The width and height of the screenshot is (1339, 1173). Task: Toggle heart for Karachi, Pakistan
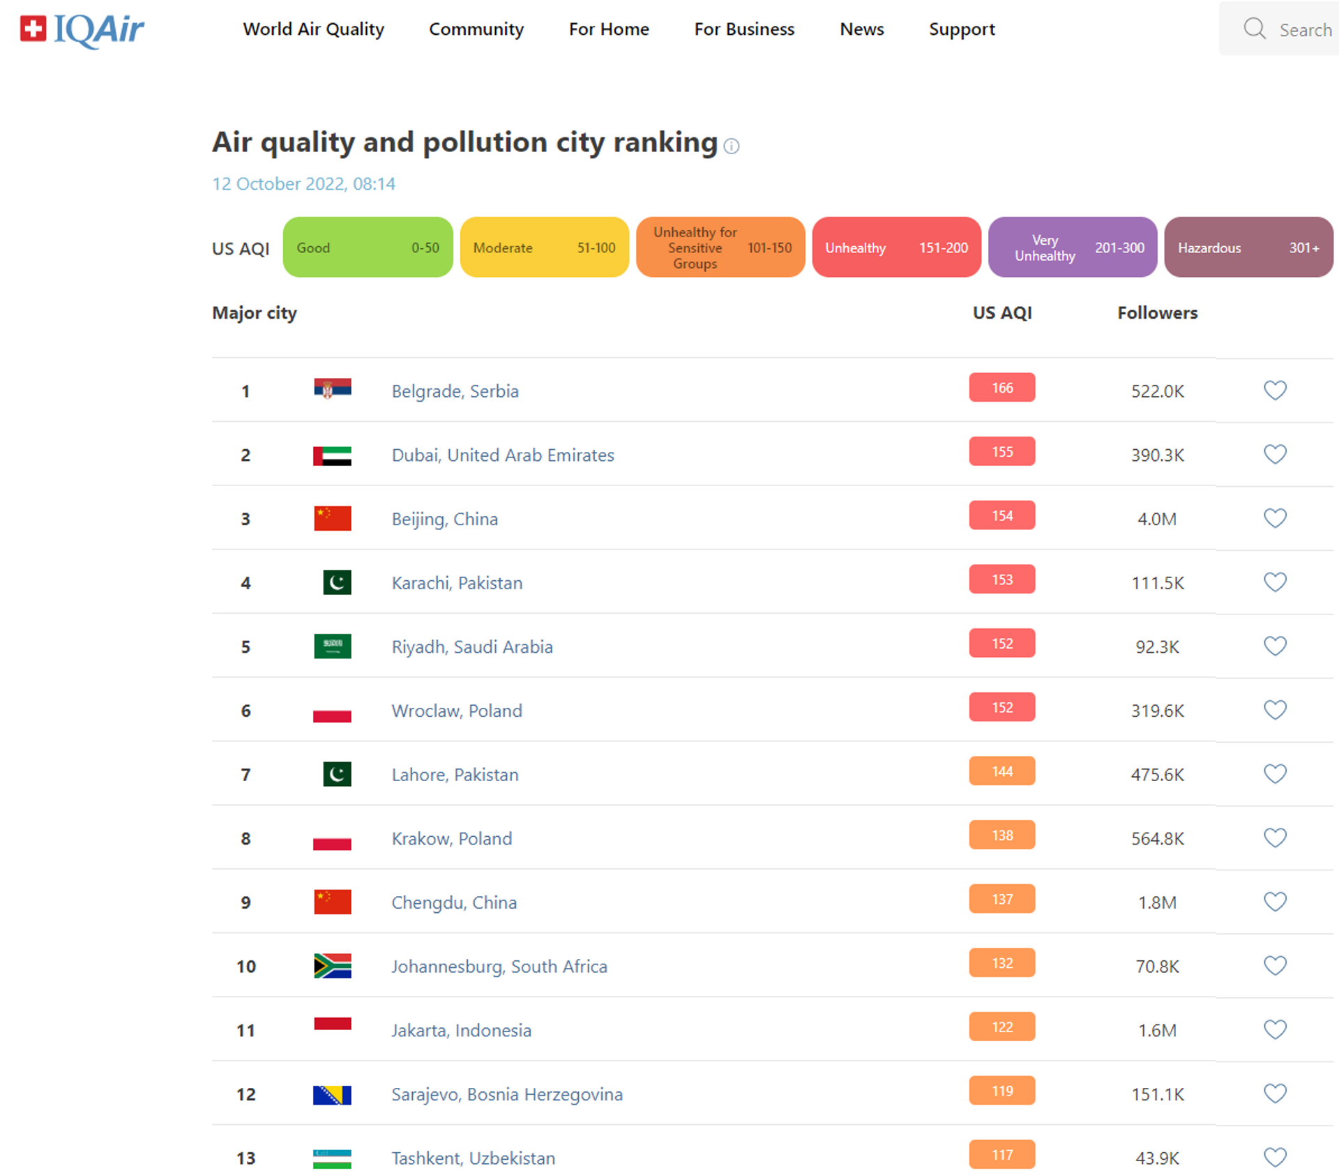point(1275,582)
